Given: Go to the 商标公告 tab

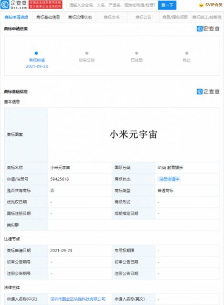Looking at the screenshot, I should pos(143,17).
